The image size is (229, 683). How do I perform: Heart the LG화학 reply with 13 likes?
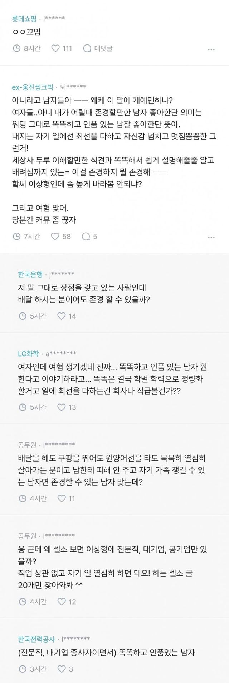click(62, 407)
